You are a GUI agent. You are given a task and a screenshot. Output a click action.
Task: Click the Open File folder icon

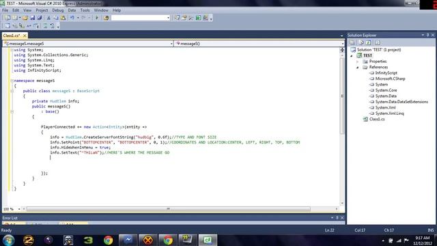(x=25, y=18)
